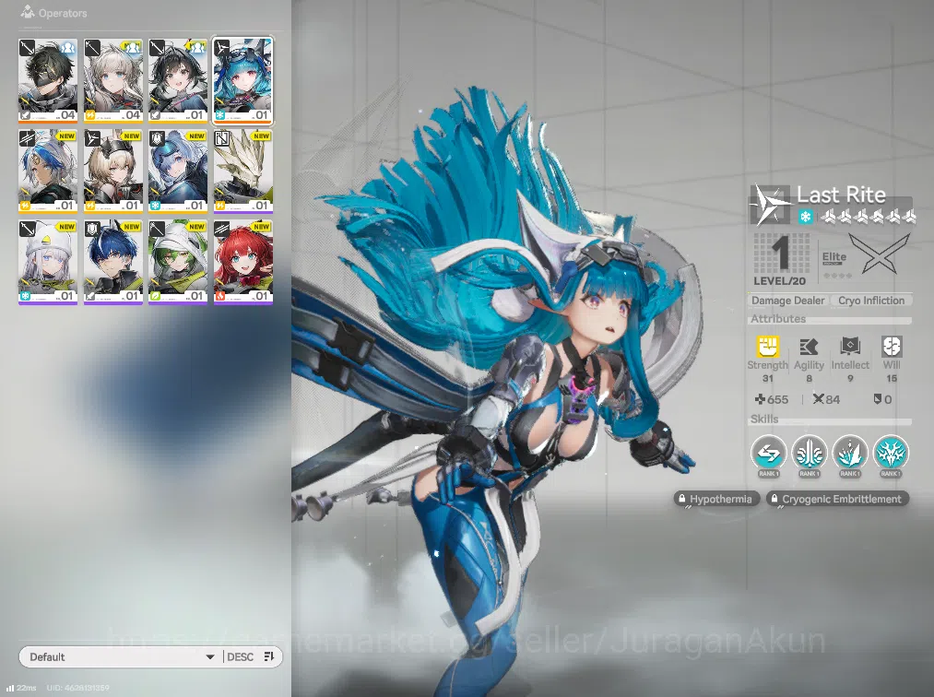
Task: Open the second skill icon
Action: tap(809, 454)
